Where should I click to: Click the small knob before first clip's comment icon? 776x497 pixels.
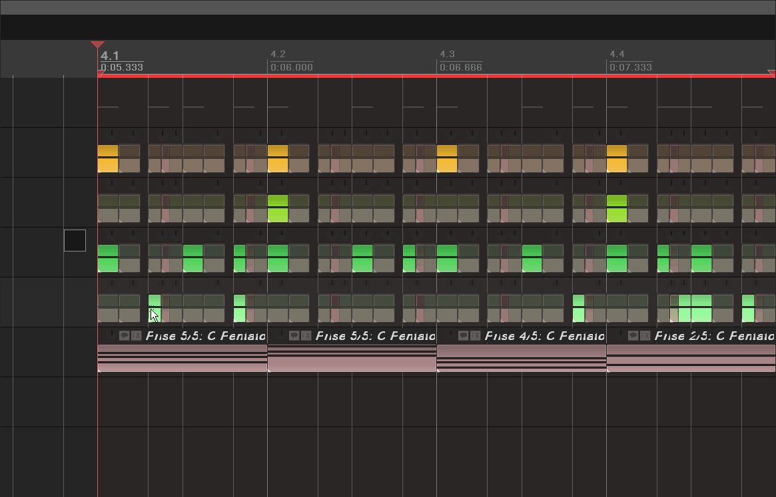[x=112, y=334]
